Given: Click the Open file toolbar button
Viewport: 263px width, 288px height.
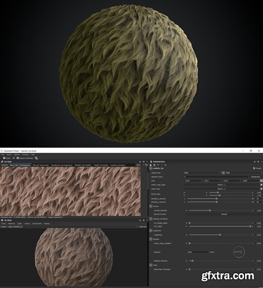Looking at the screenshot, I should 7,158.
